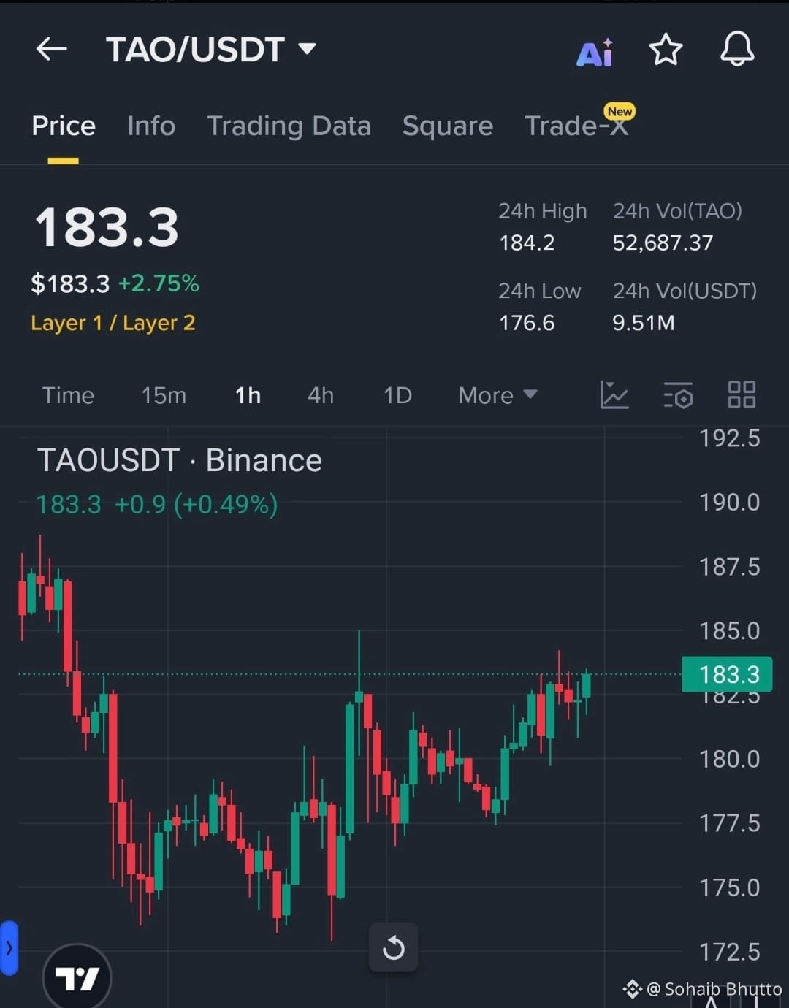Tap the $183.3 dollar price text

[70, 283]
